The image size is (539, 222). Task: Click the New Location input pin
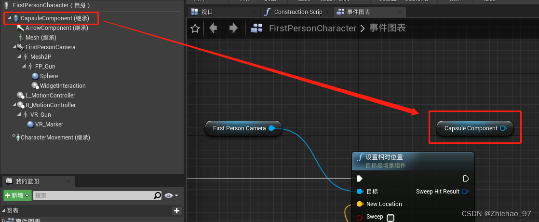pos(360,204)
